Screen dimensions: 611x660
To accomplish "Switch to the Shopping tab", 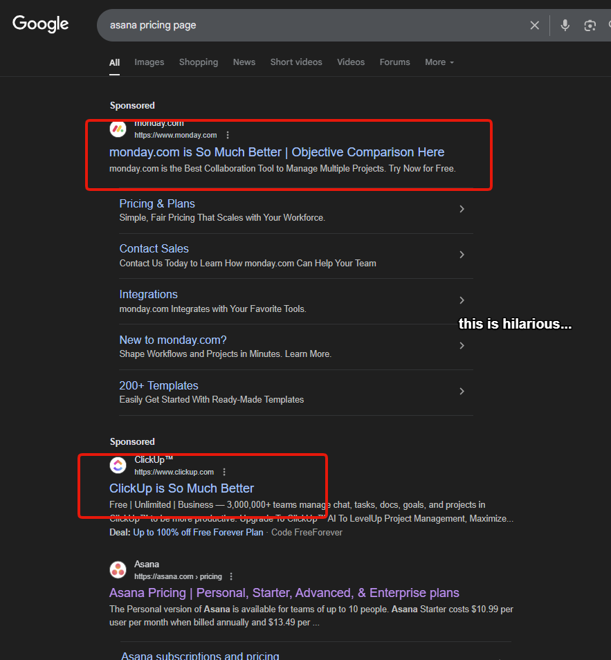I will click(199, 62).
